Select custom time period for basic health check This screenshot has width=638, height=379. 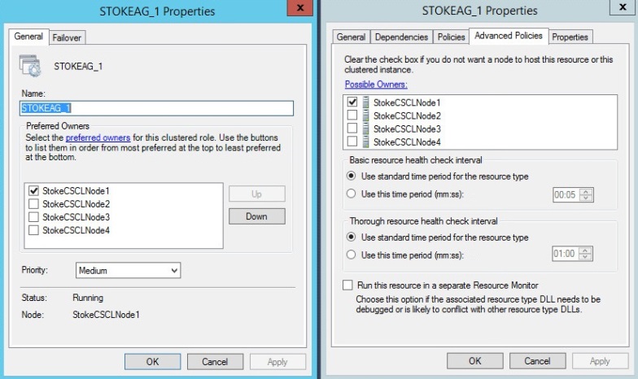[x=352, y=194]
